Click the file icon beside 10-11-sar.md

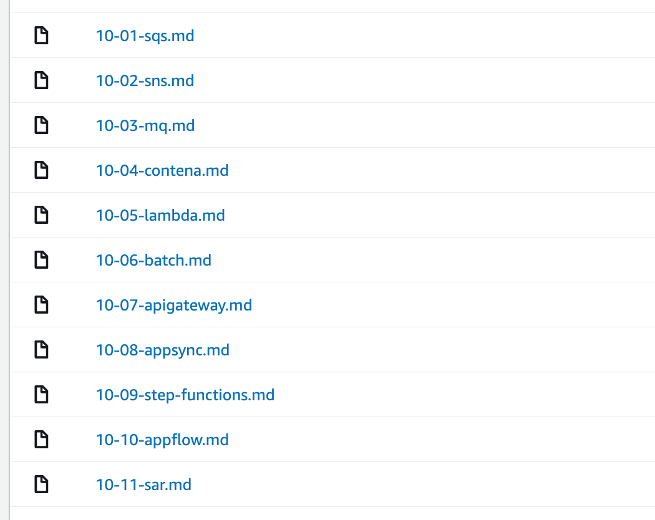(41, 484)
